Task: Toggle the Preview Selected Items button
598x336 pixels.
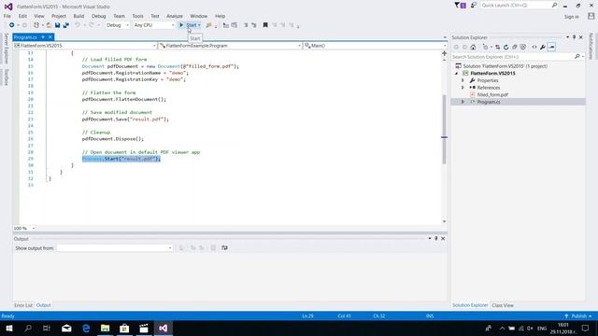Action: [551, 48]
